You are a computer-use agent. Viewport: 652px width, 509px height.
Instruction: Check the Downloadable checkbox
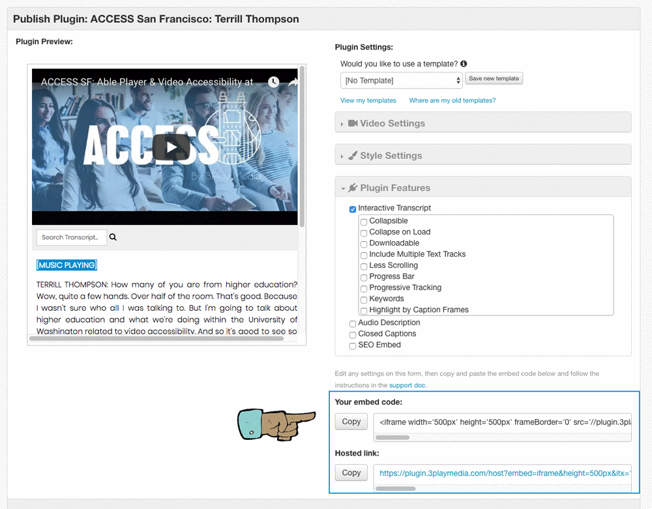[364, 244]
